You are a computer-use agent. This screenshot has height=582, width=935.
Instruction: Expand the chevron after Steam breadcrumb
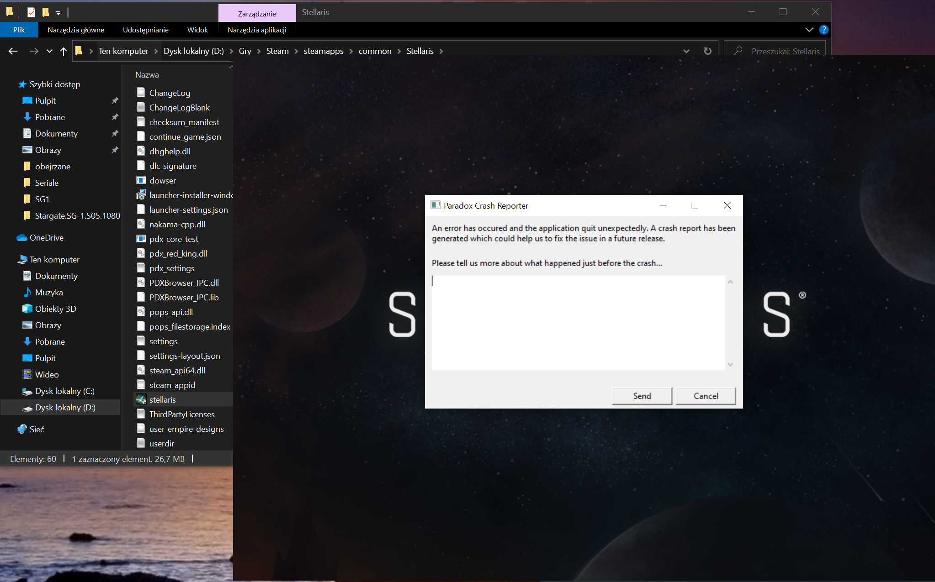coord(296,51)
